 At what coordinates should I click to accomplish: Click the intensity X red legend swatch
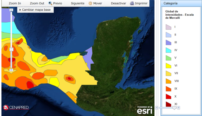[x=168, y=97]
